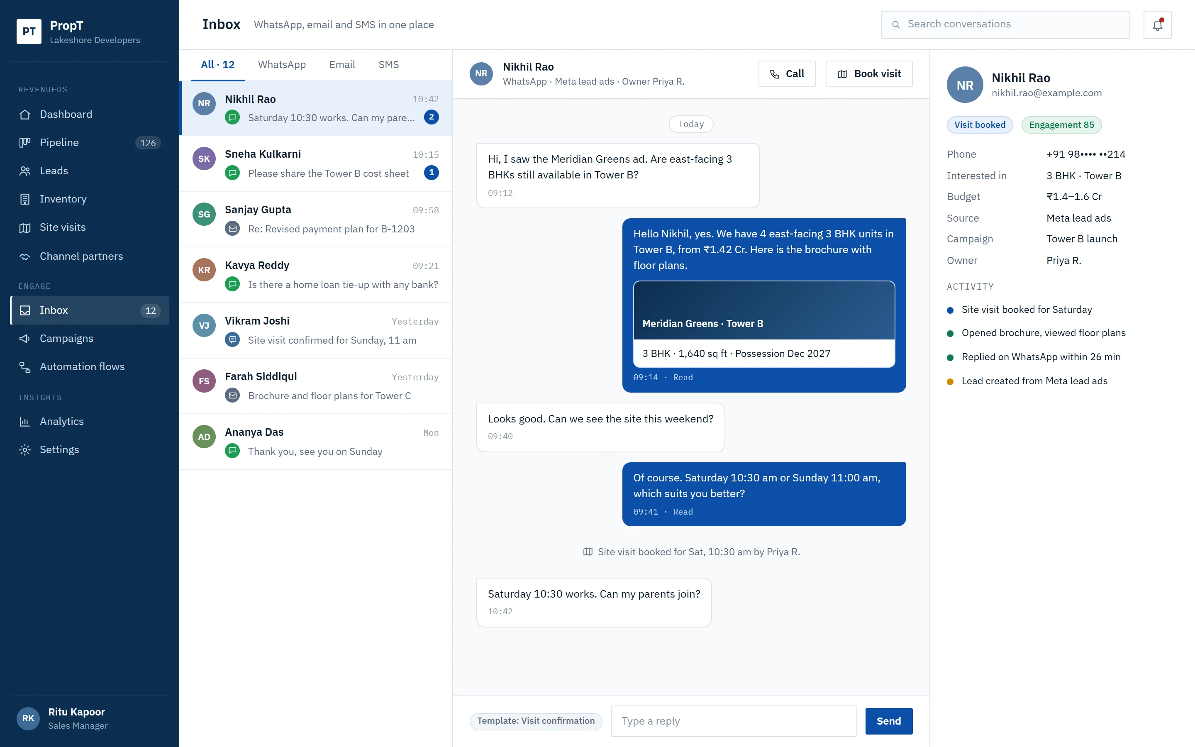This screenshot has height=747, width=1195.
Task: Click the Engagement 85 badge
Action: click(1062, 125)
